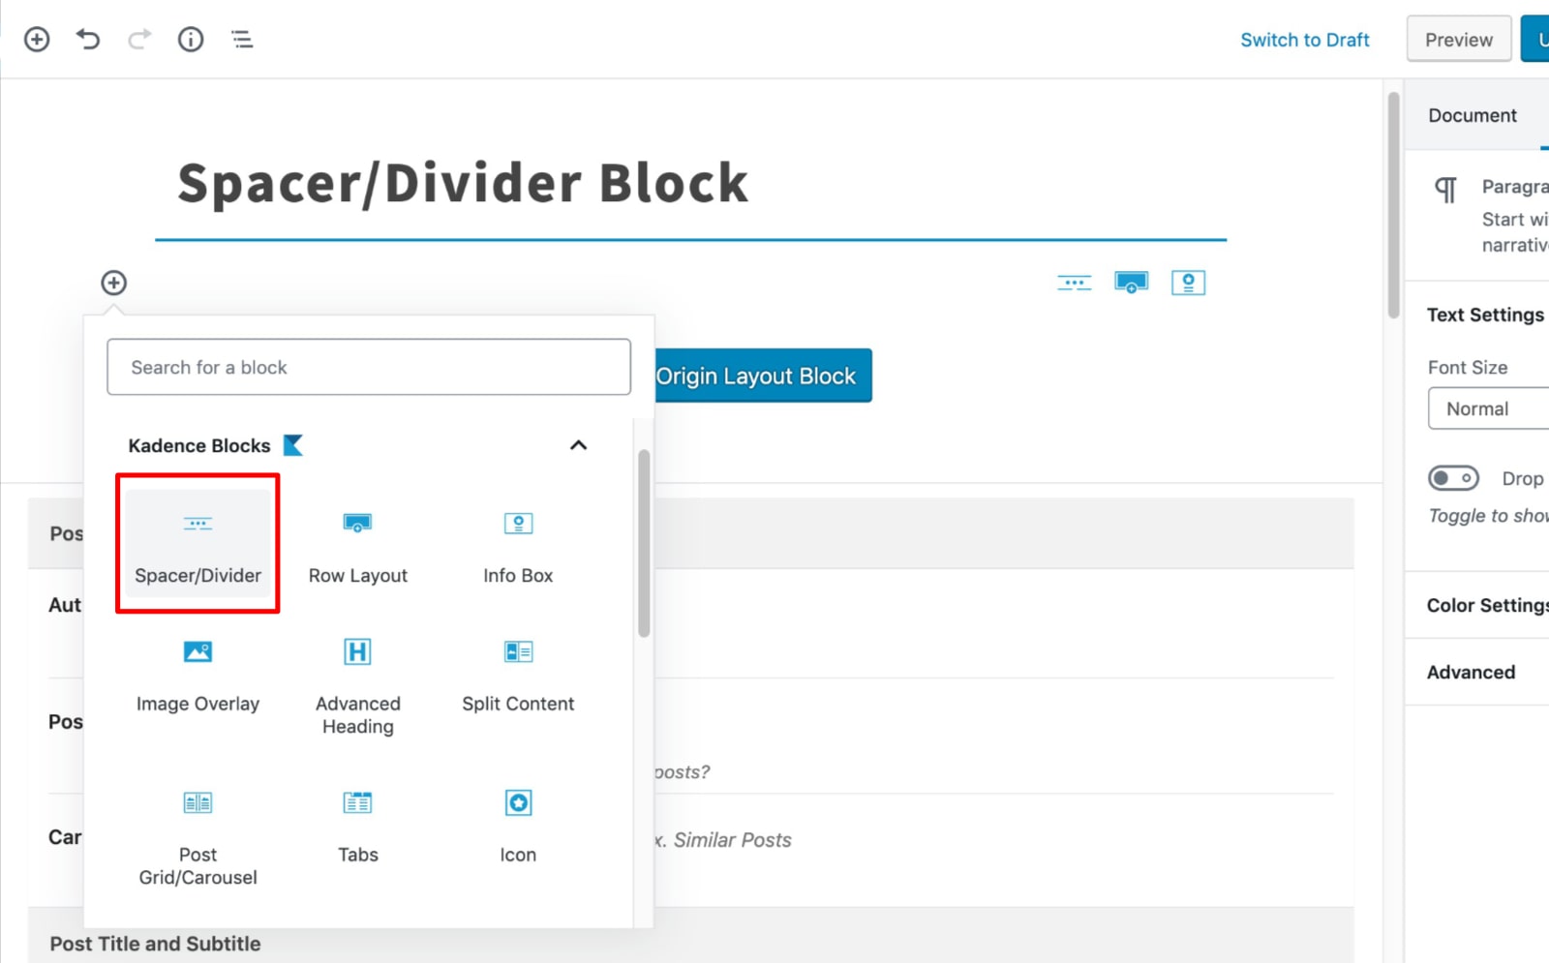Undo the last change
The width and height of the screenshot is (1549, 963).
[x=88, y=40]
